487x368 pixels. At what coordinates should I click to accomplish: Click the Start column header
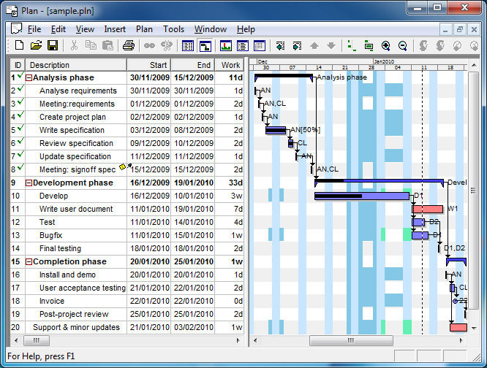pos(148,65)
